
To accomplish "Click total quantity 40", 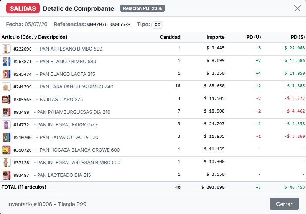I will point(178,187).
